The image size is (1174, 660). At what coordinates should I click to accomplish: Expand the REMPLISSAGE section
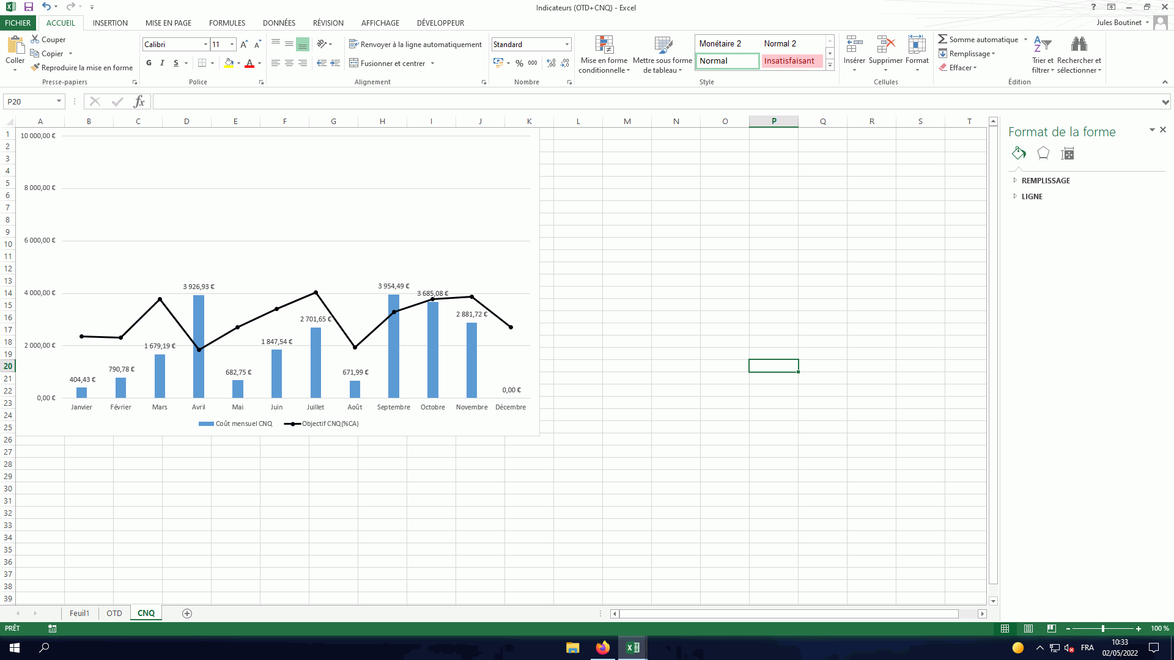pyautogui.click(x=1046, y=180)
